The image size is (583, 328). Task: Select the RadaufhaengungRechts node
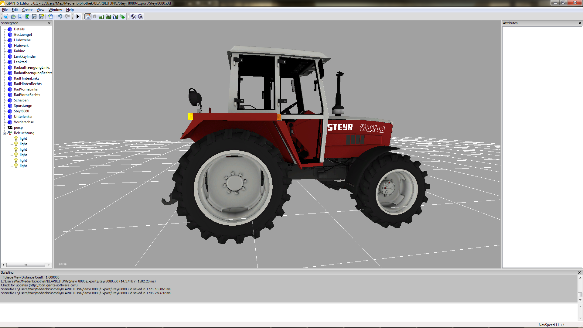(x=33, y=73)
